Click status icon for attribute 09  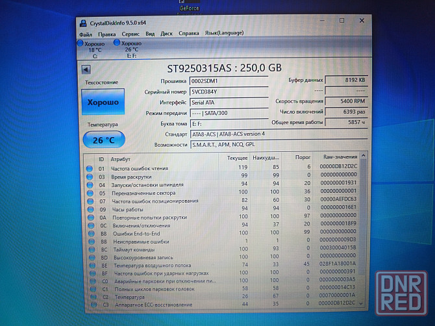pyautogui.click(x=91, y=210)
